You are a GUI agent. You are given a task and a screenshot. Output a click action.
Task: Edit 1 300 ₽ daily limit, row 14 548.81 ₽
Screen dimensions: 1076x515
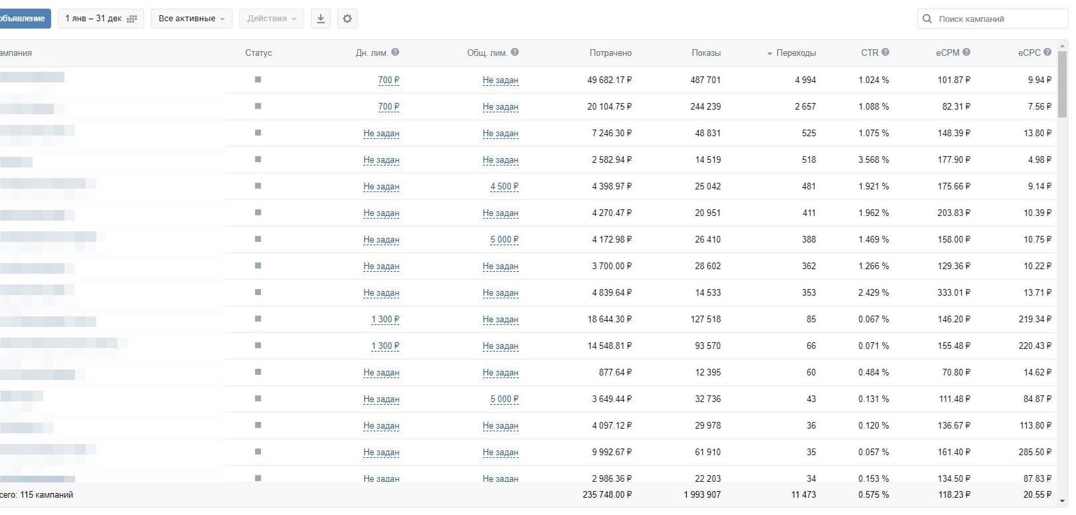(x=385, y=346)
